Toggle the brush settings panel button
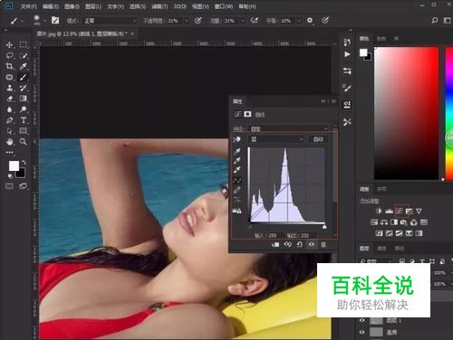This screenshot has height=340, width=453. tap(55, 20)
